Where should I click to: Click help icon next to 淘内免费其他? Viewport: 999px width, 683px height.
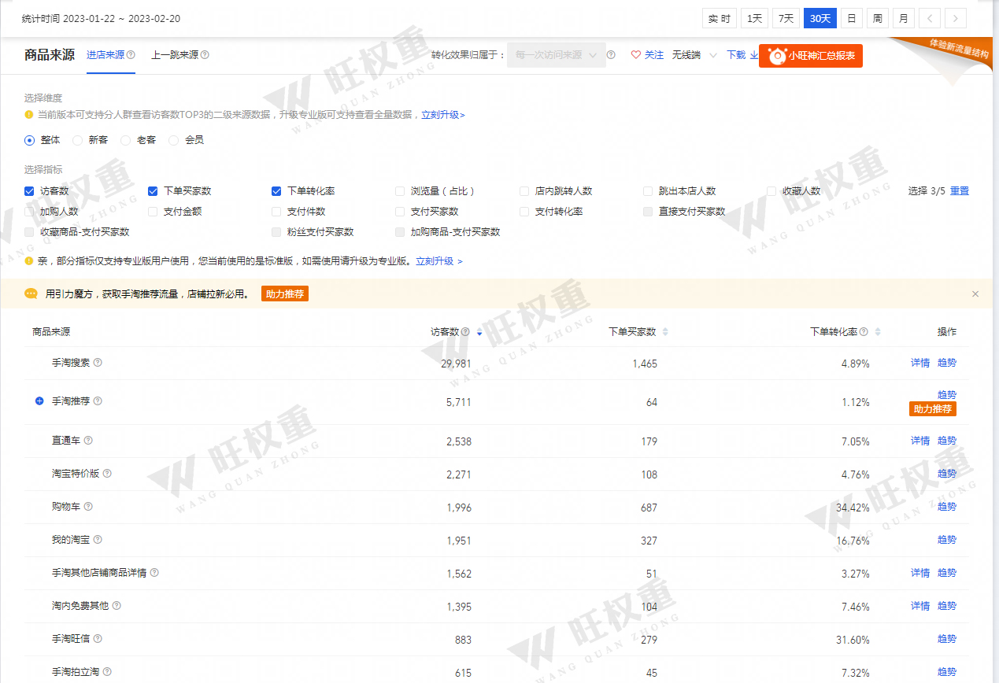click(x=117, y=606)
